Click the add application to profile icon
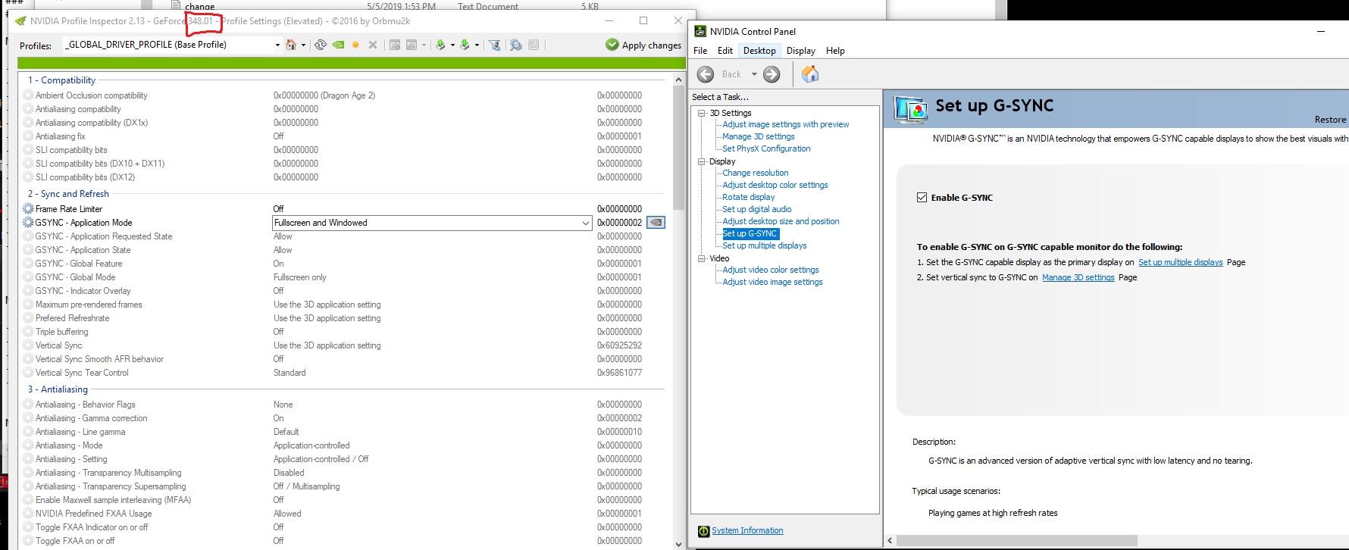Viewport: 1349px width, 550px height. [x=395, y=45]
